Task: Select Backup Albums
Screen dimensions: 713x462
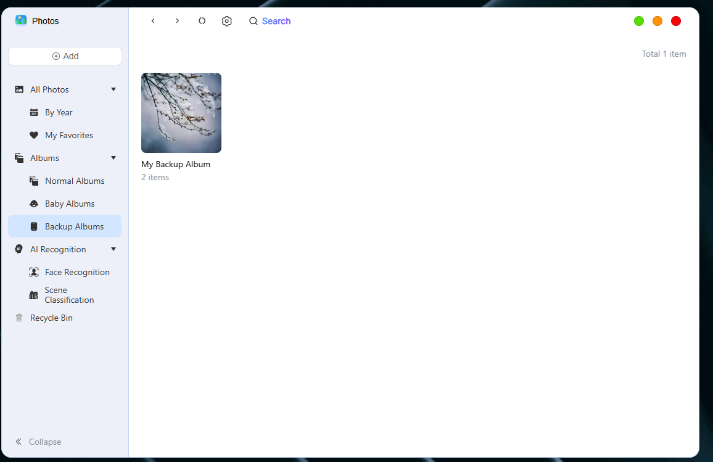Action: tap(65, 226)
